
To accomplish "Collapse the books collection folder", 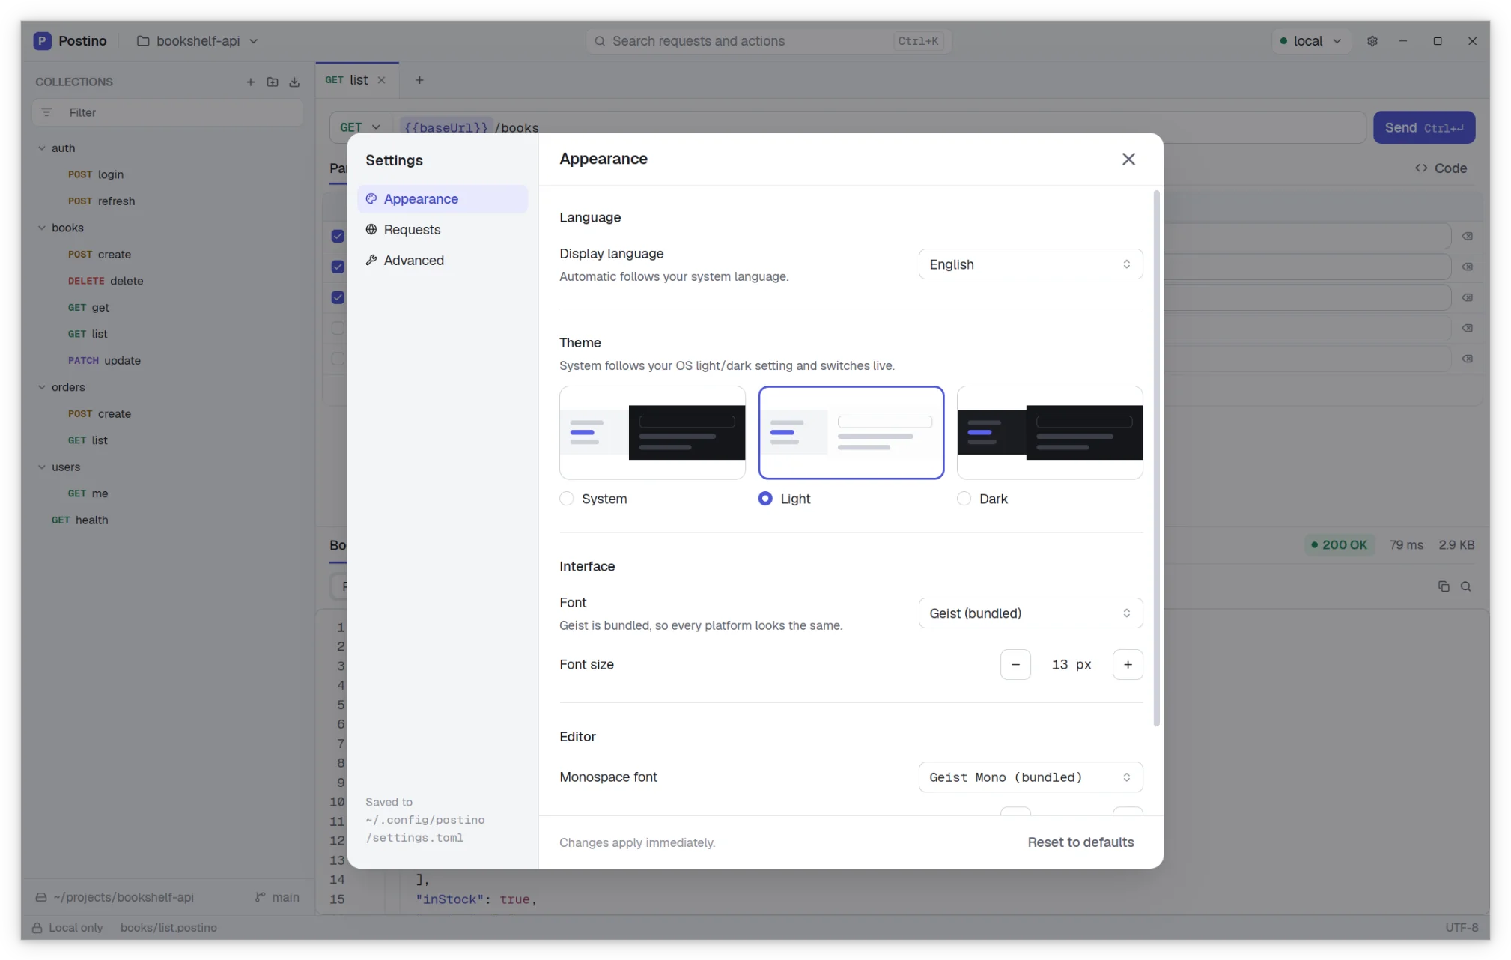I will point(42,228).
